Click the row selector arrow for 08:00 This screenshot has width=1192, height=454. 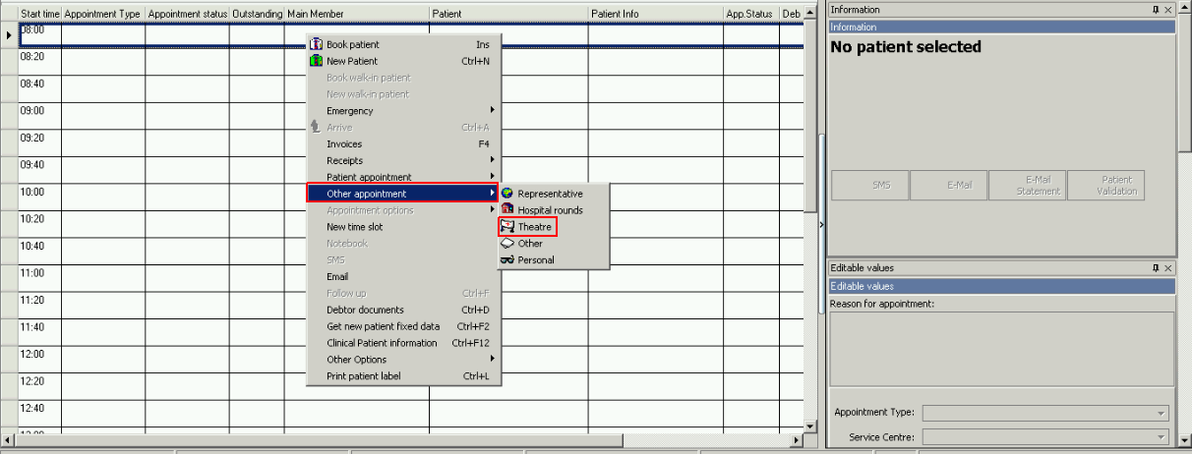(9, 34)
